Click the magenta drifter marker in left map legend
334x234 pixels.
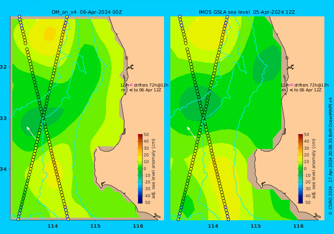click(x=131, y=85)
